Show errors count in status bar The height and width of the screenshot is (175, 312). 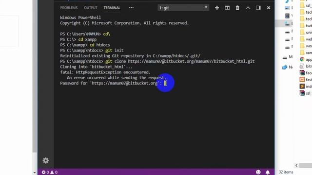point(45,172)
